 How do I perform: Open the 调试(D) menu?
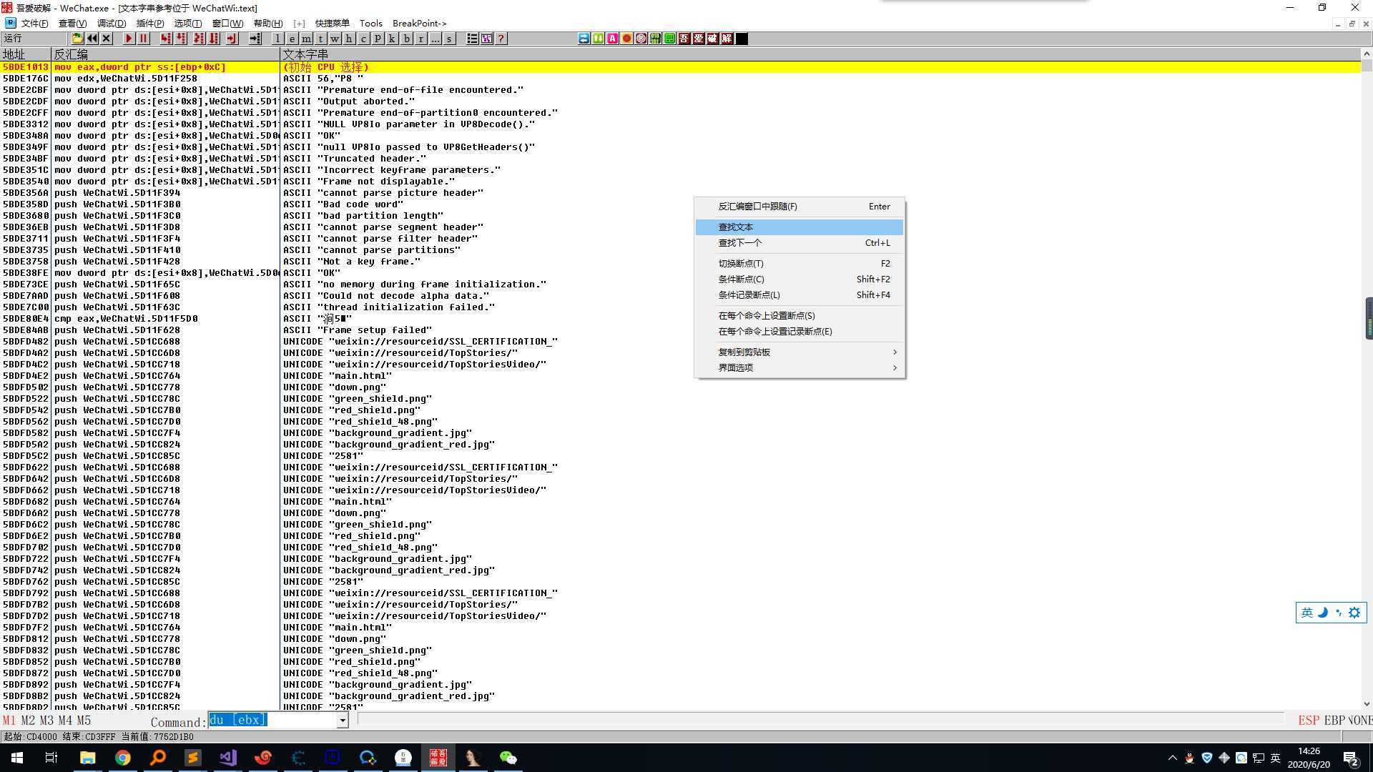coord(112,24)
